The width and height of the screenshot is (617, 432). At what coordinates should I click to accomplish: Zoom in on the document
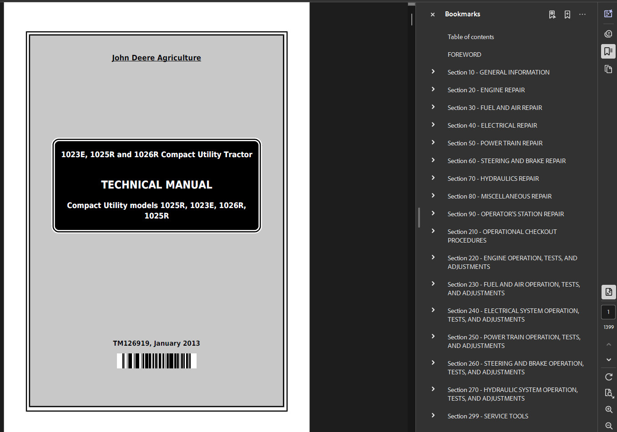pyautogui.click(x=609, y=409)
